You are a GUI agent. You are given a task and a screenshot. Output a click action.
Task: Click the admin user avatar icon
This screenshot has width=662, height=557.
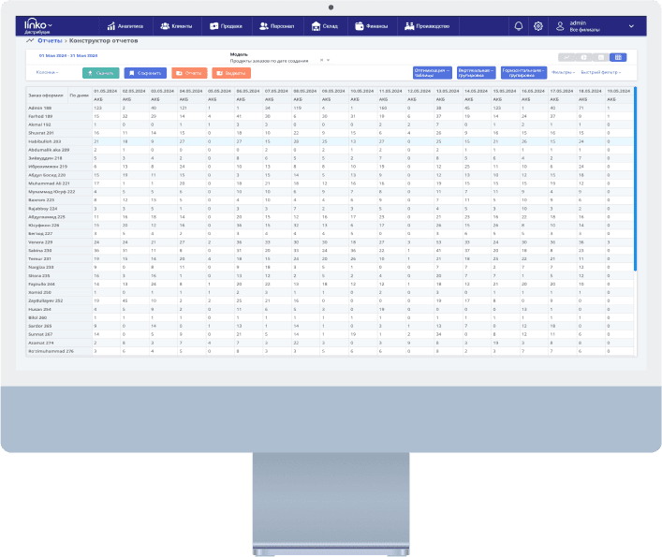pyautogui.click(x=561, y=26)
